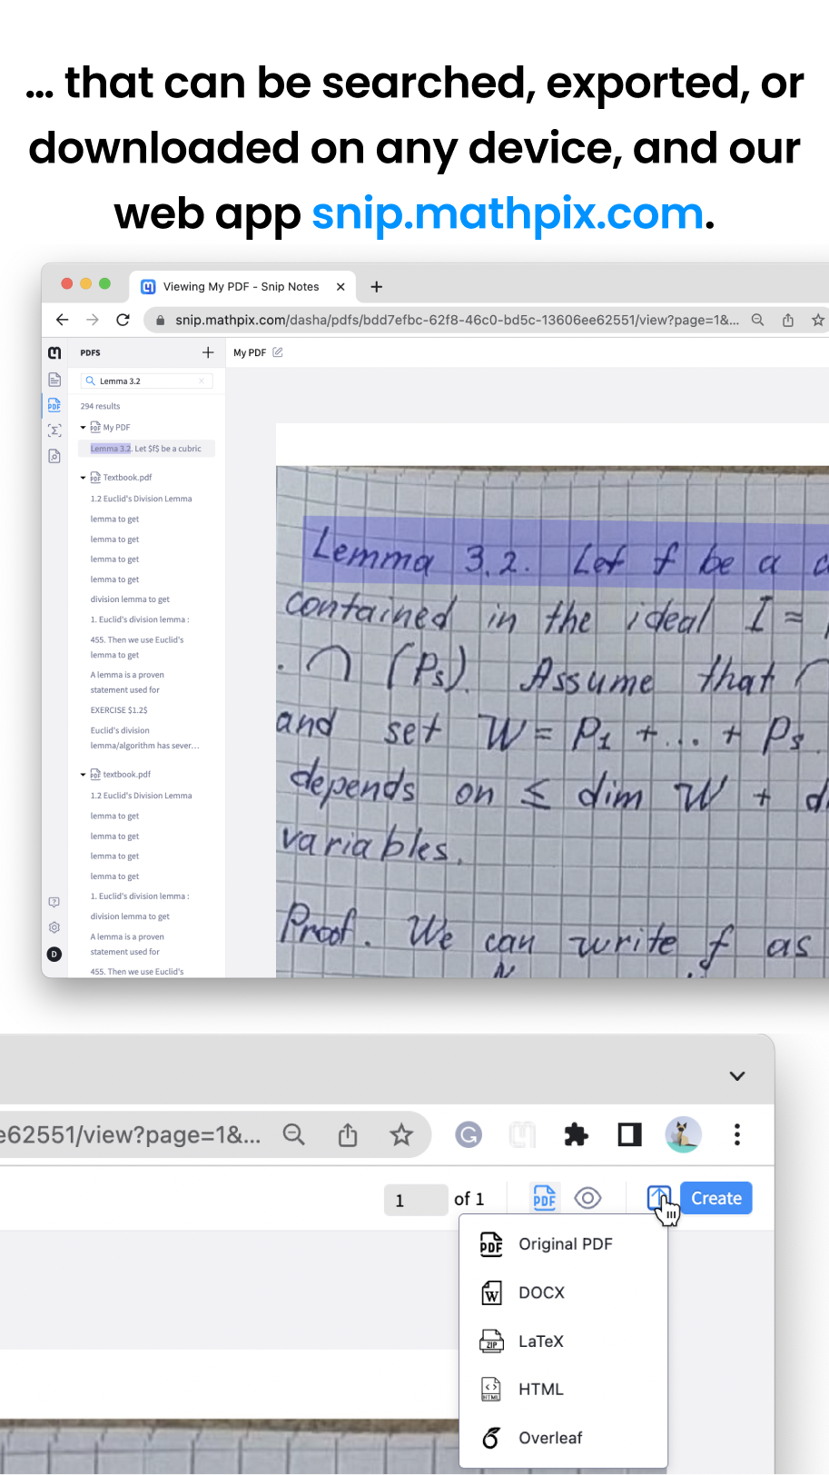This screenshot has height=1475, width=829.
Task: Open the browser three-dot menu
Action: coord(737,1134)
